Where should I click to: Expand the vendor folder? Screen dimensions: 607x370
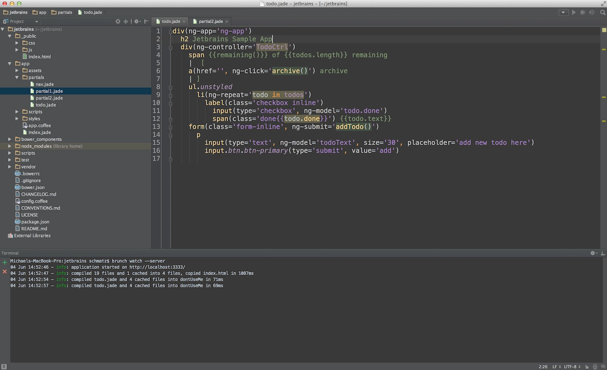point(10,167)
